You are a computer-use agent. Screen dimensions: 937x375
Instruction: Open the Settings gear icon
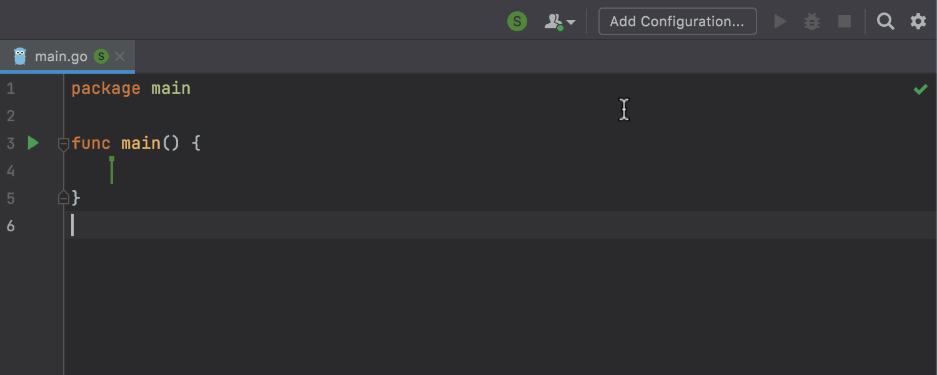pyautogui.click(x=918, y=22)
